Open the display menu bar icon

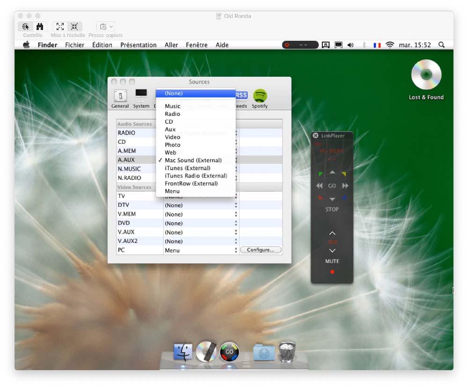(x=338, y=45)
